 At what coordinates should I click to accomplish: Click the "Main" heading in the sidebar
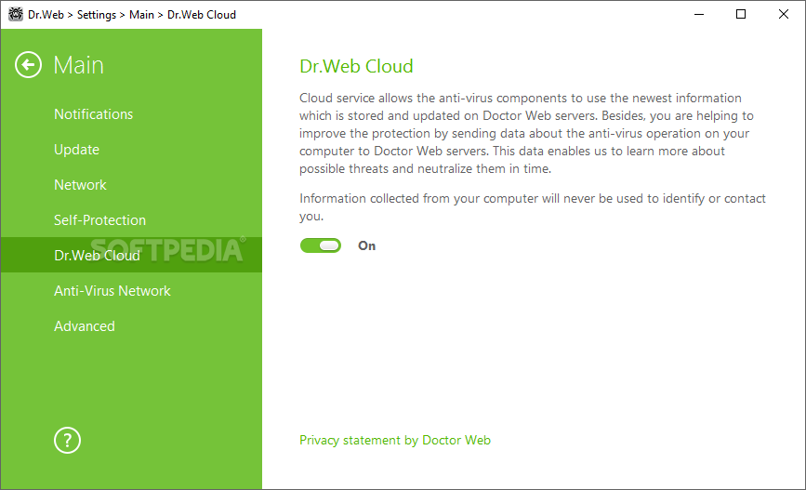pos(79,65)
